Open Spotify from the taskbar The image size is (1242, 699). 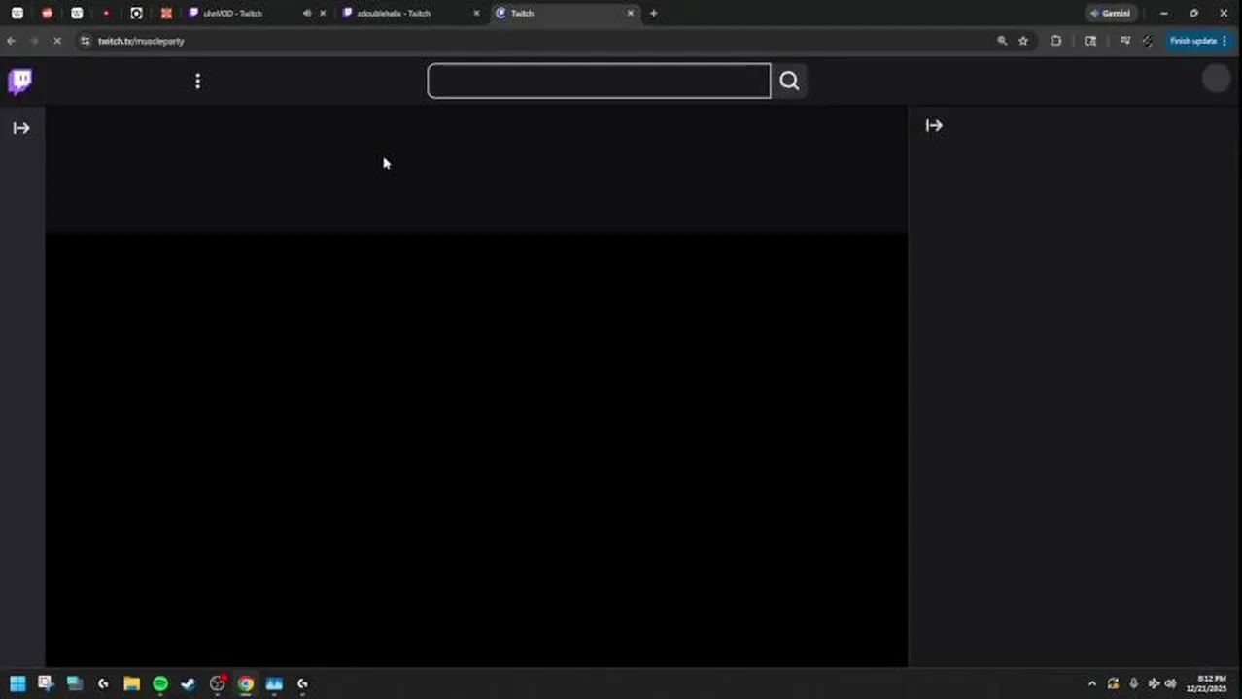(x=160, y=683)
